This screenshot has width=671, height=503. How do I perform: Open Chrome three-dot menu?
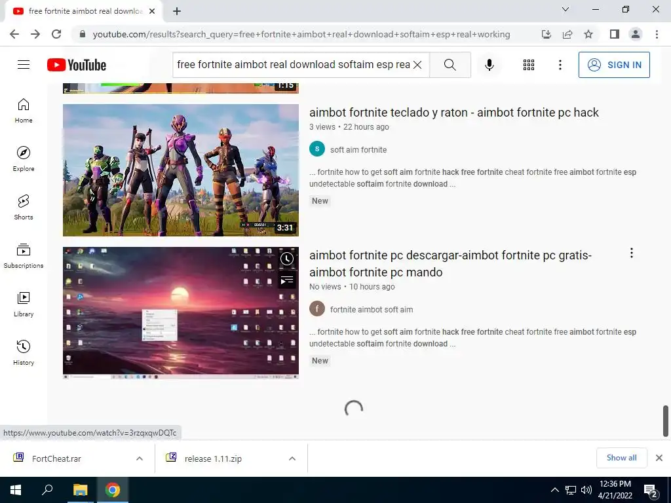coord(657,34)
